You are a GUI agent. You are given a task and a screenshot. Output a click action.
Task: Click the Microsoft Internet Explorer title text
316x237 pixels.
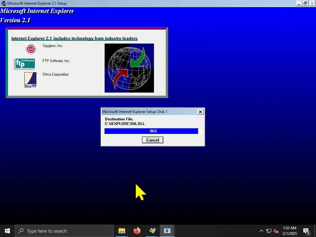coord(37,11)
